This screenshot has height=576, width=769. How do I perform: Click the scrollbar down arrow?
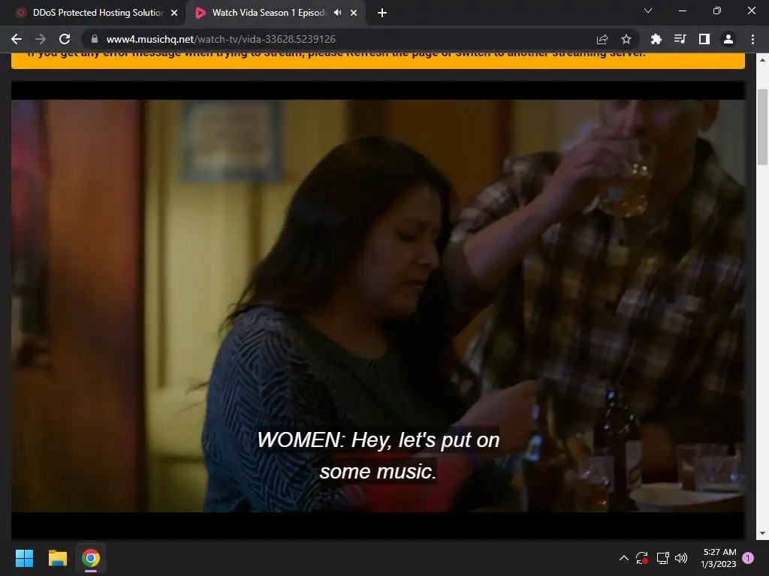(763, 533)
